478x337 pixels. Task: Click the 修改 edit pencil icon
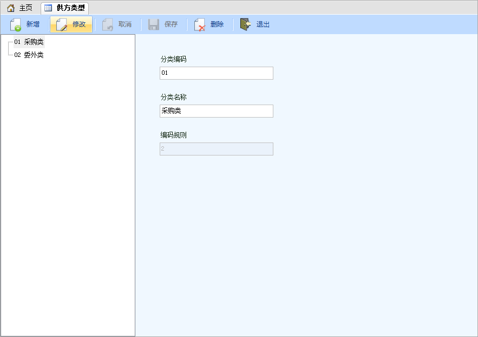[62, 24]
